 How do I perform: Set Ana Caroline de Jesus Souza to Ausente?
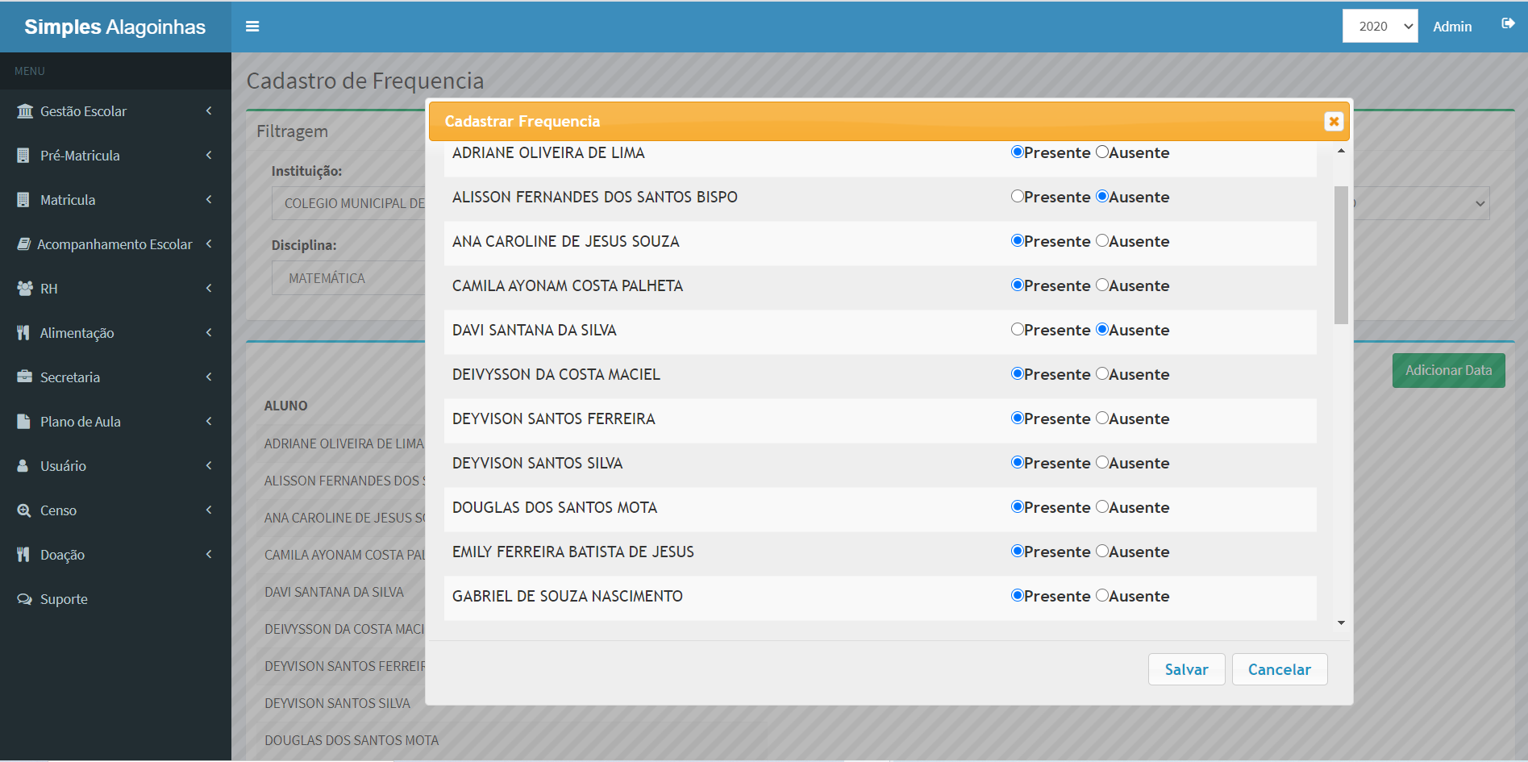(1102, 241)
